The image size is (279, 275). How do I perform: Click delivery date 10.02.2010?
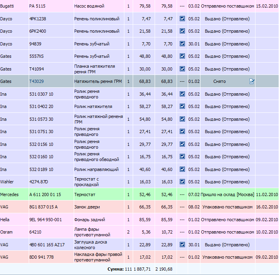pyautogui.click(x=267, y=232)
